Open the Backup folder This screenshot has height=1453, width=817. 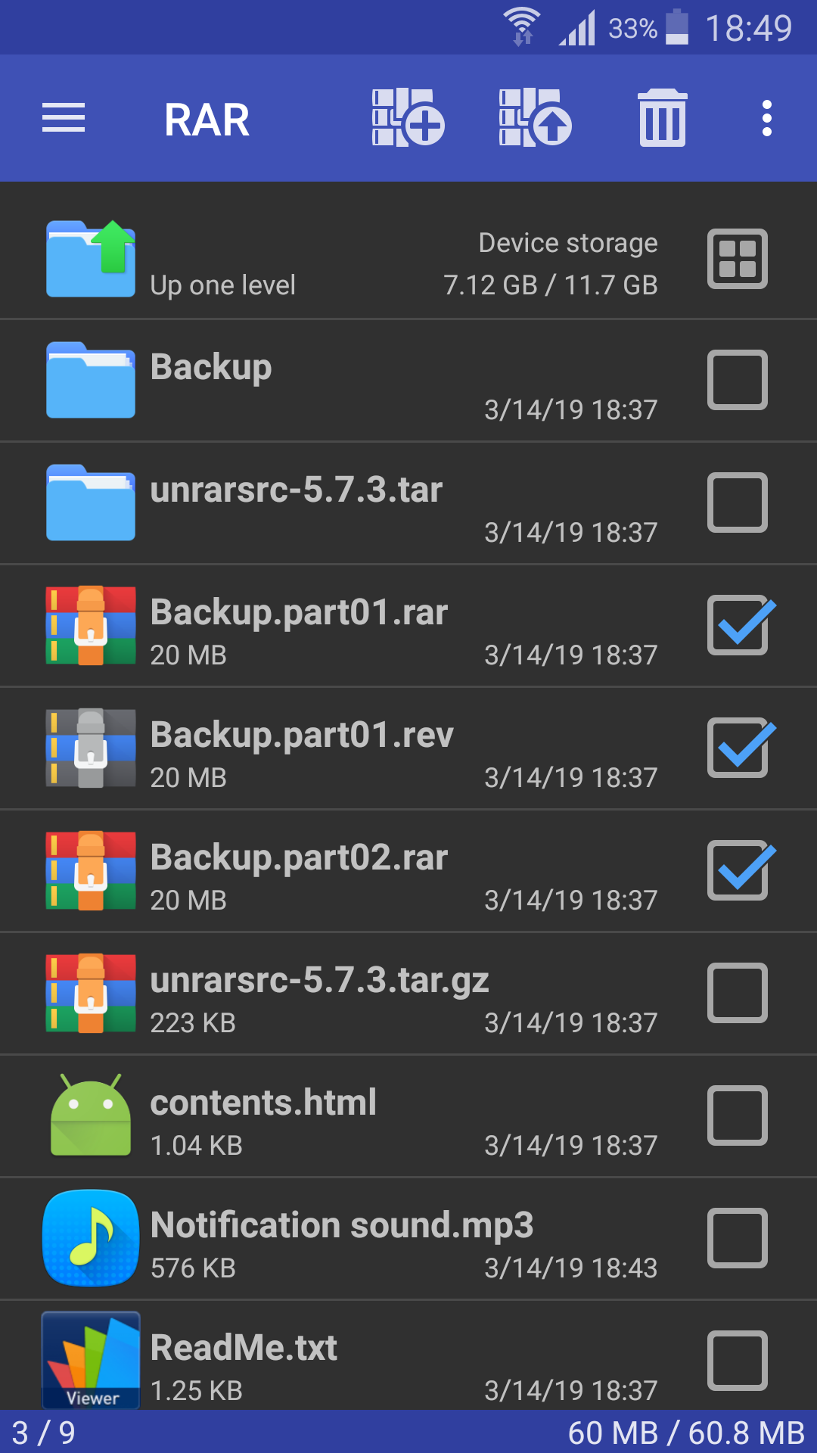303,380
